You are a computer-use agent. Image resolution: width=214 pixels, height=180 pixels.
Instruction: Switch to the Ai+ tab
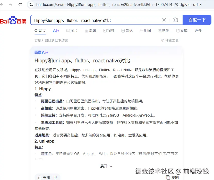coord(56,31)
